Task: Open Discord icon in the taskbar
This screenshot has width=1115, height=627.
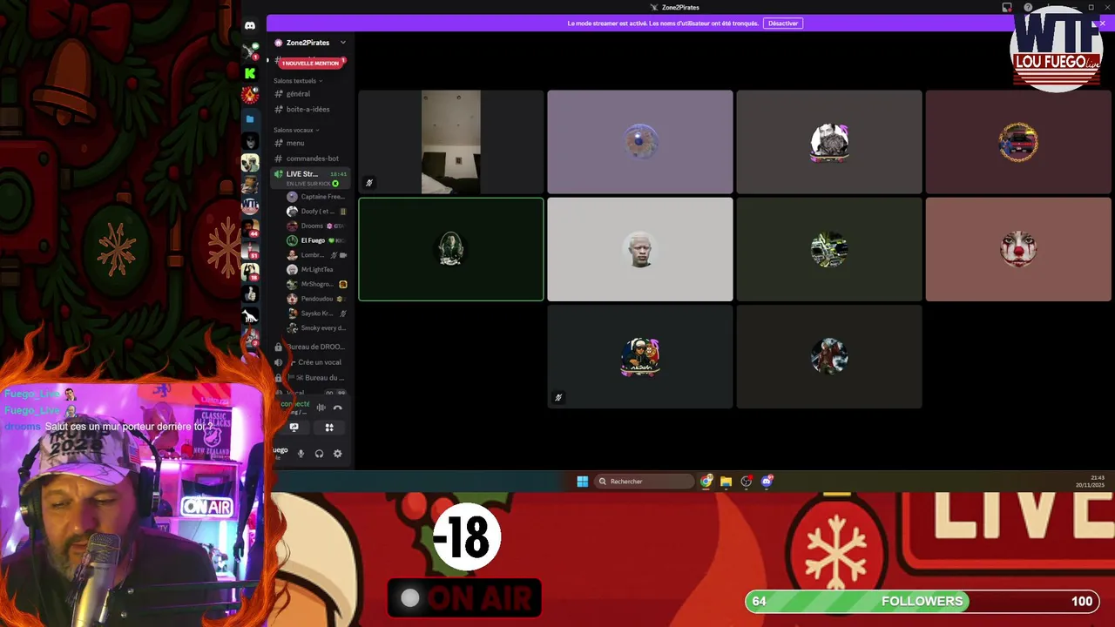Action: click(767, 482)
